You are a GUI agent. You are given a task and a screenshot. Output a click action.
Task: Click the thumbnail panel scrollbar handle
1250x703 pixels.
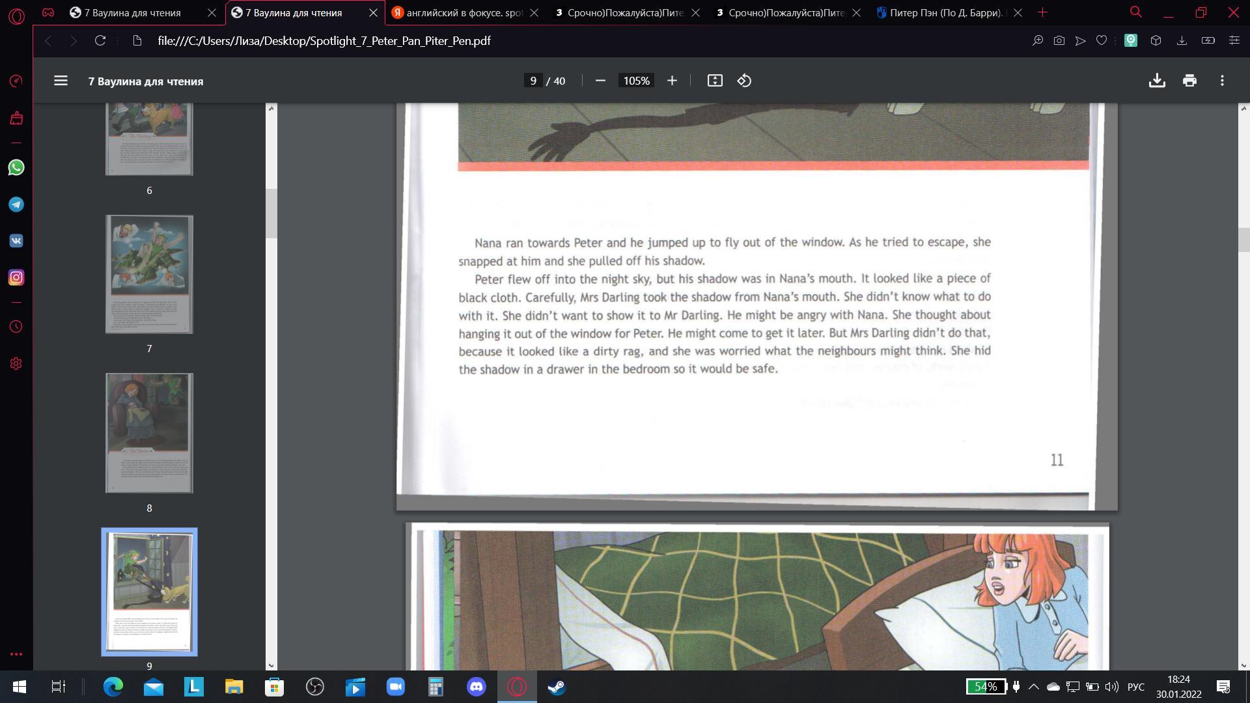tap(271, 214)
